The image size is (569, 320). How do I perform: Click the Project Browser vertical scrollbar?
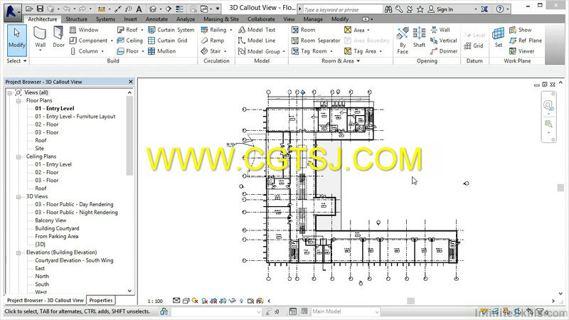[x=129, y=136]
